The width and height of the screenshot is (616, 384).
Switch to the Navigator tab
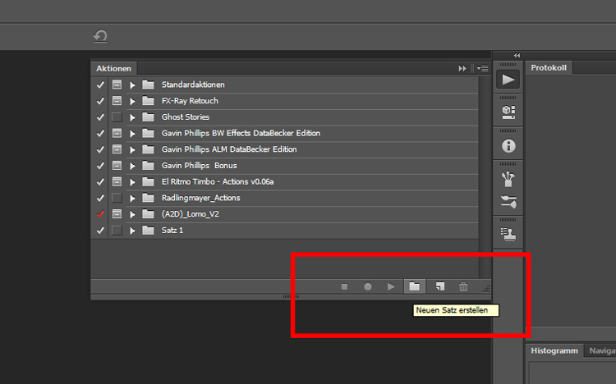pos(600,350)
